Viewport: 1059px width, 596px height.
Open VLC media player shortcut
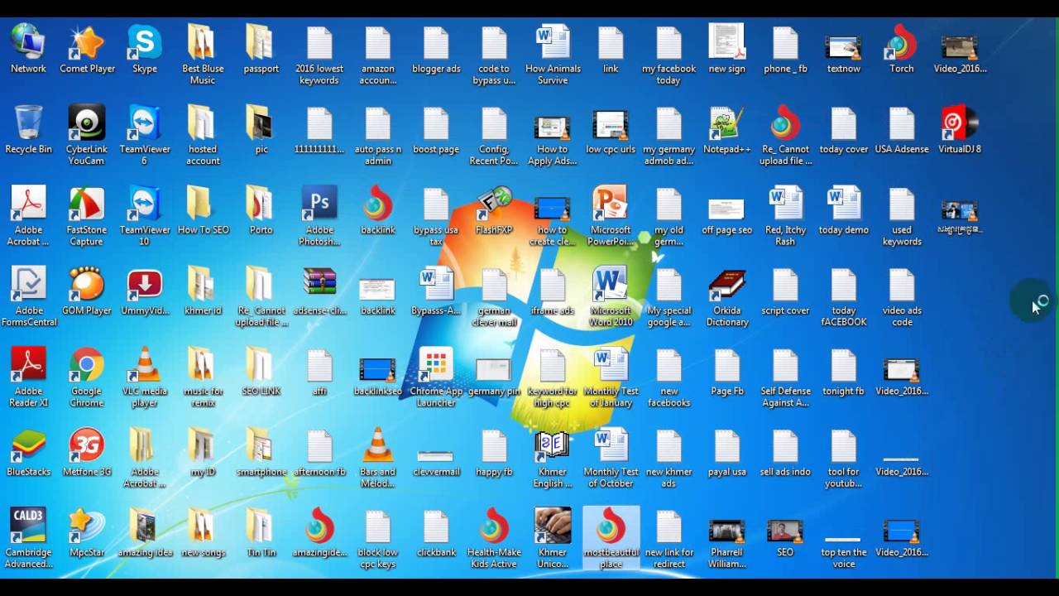[x=145, y=378]
